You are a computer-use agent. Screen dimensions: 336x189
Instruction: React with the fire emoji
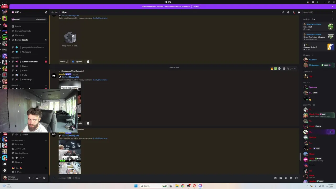tap(272, 69)
